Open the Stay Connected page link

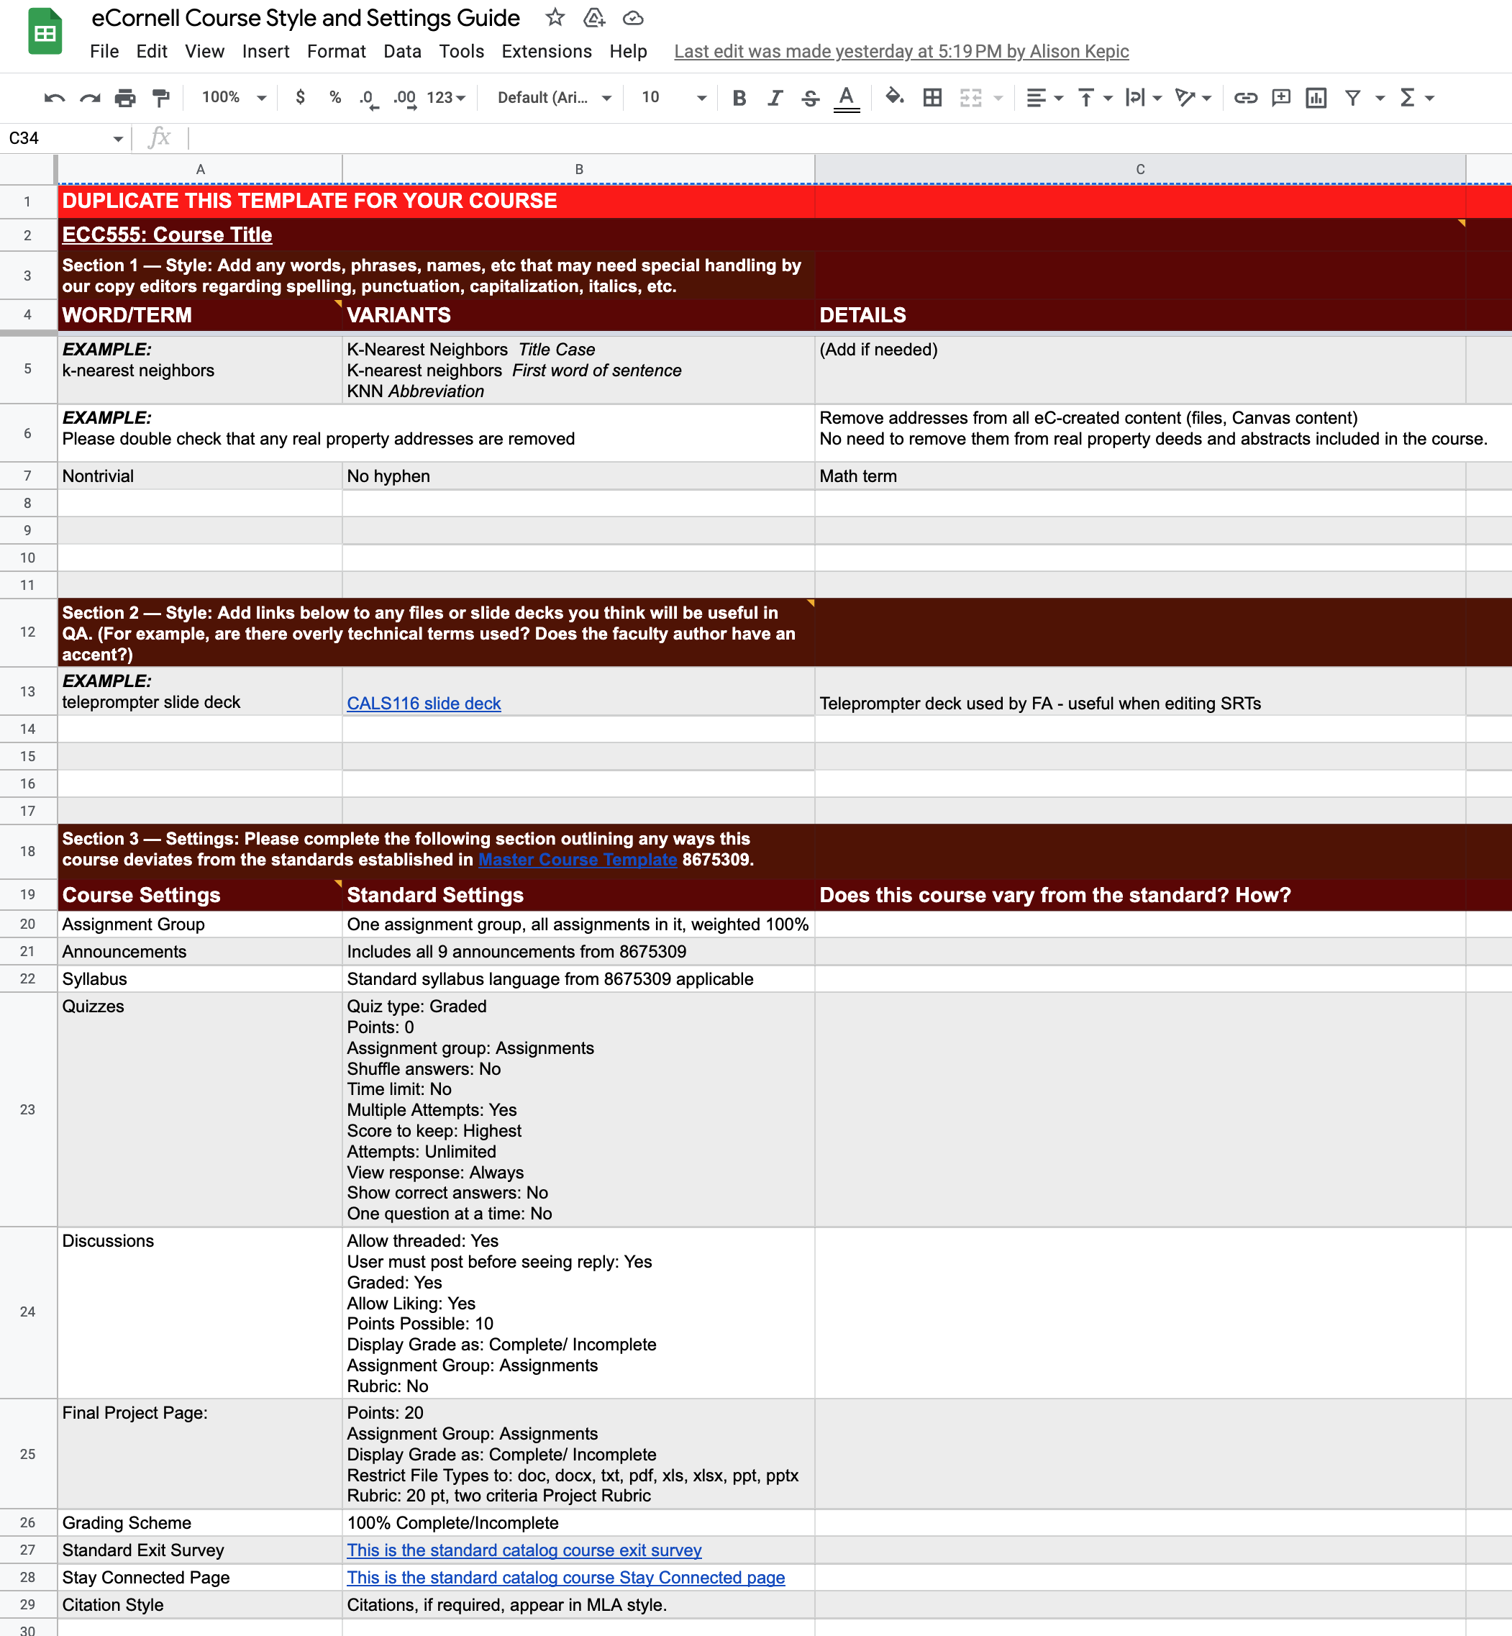pos(565,1578)
